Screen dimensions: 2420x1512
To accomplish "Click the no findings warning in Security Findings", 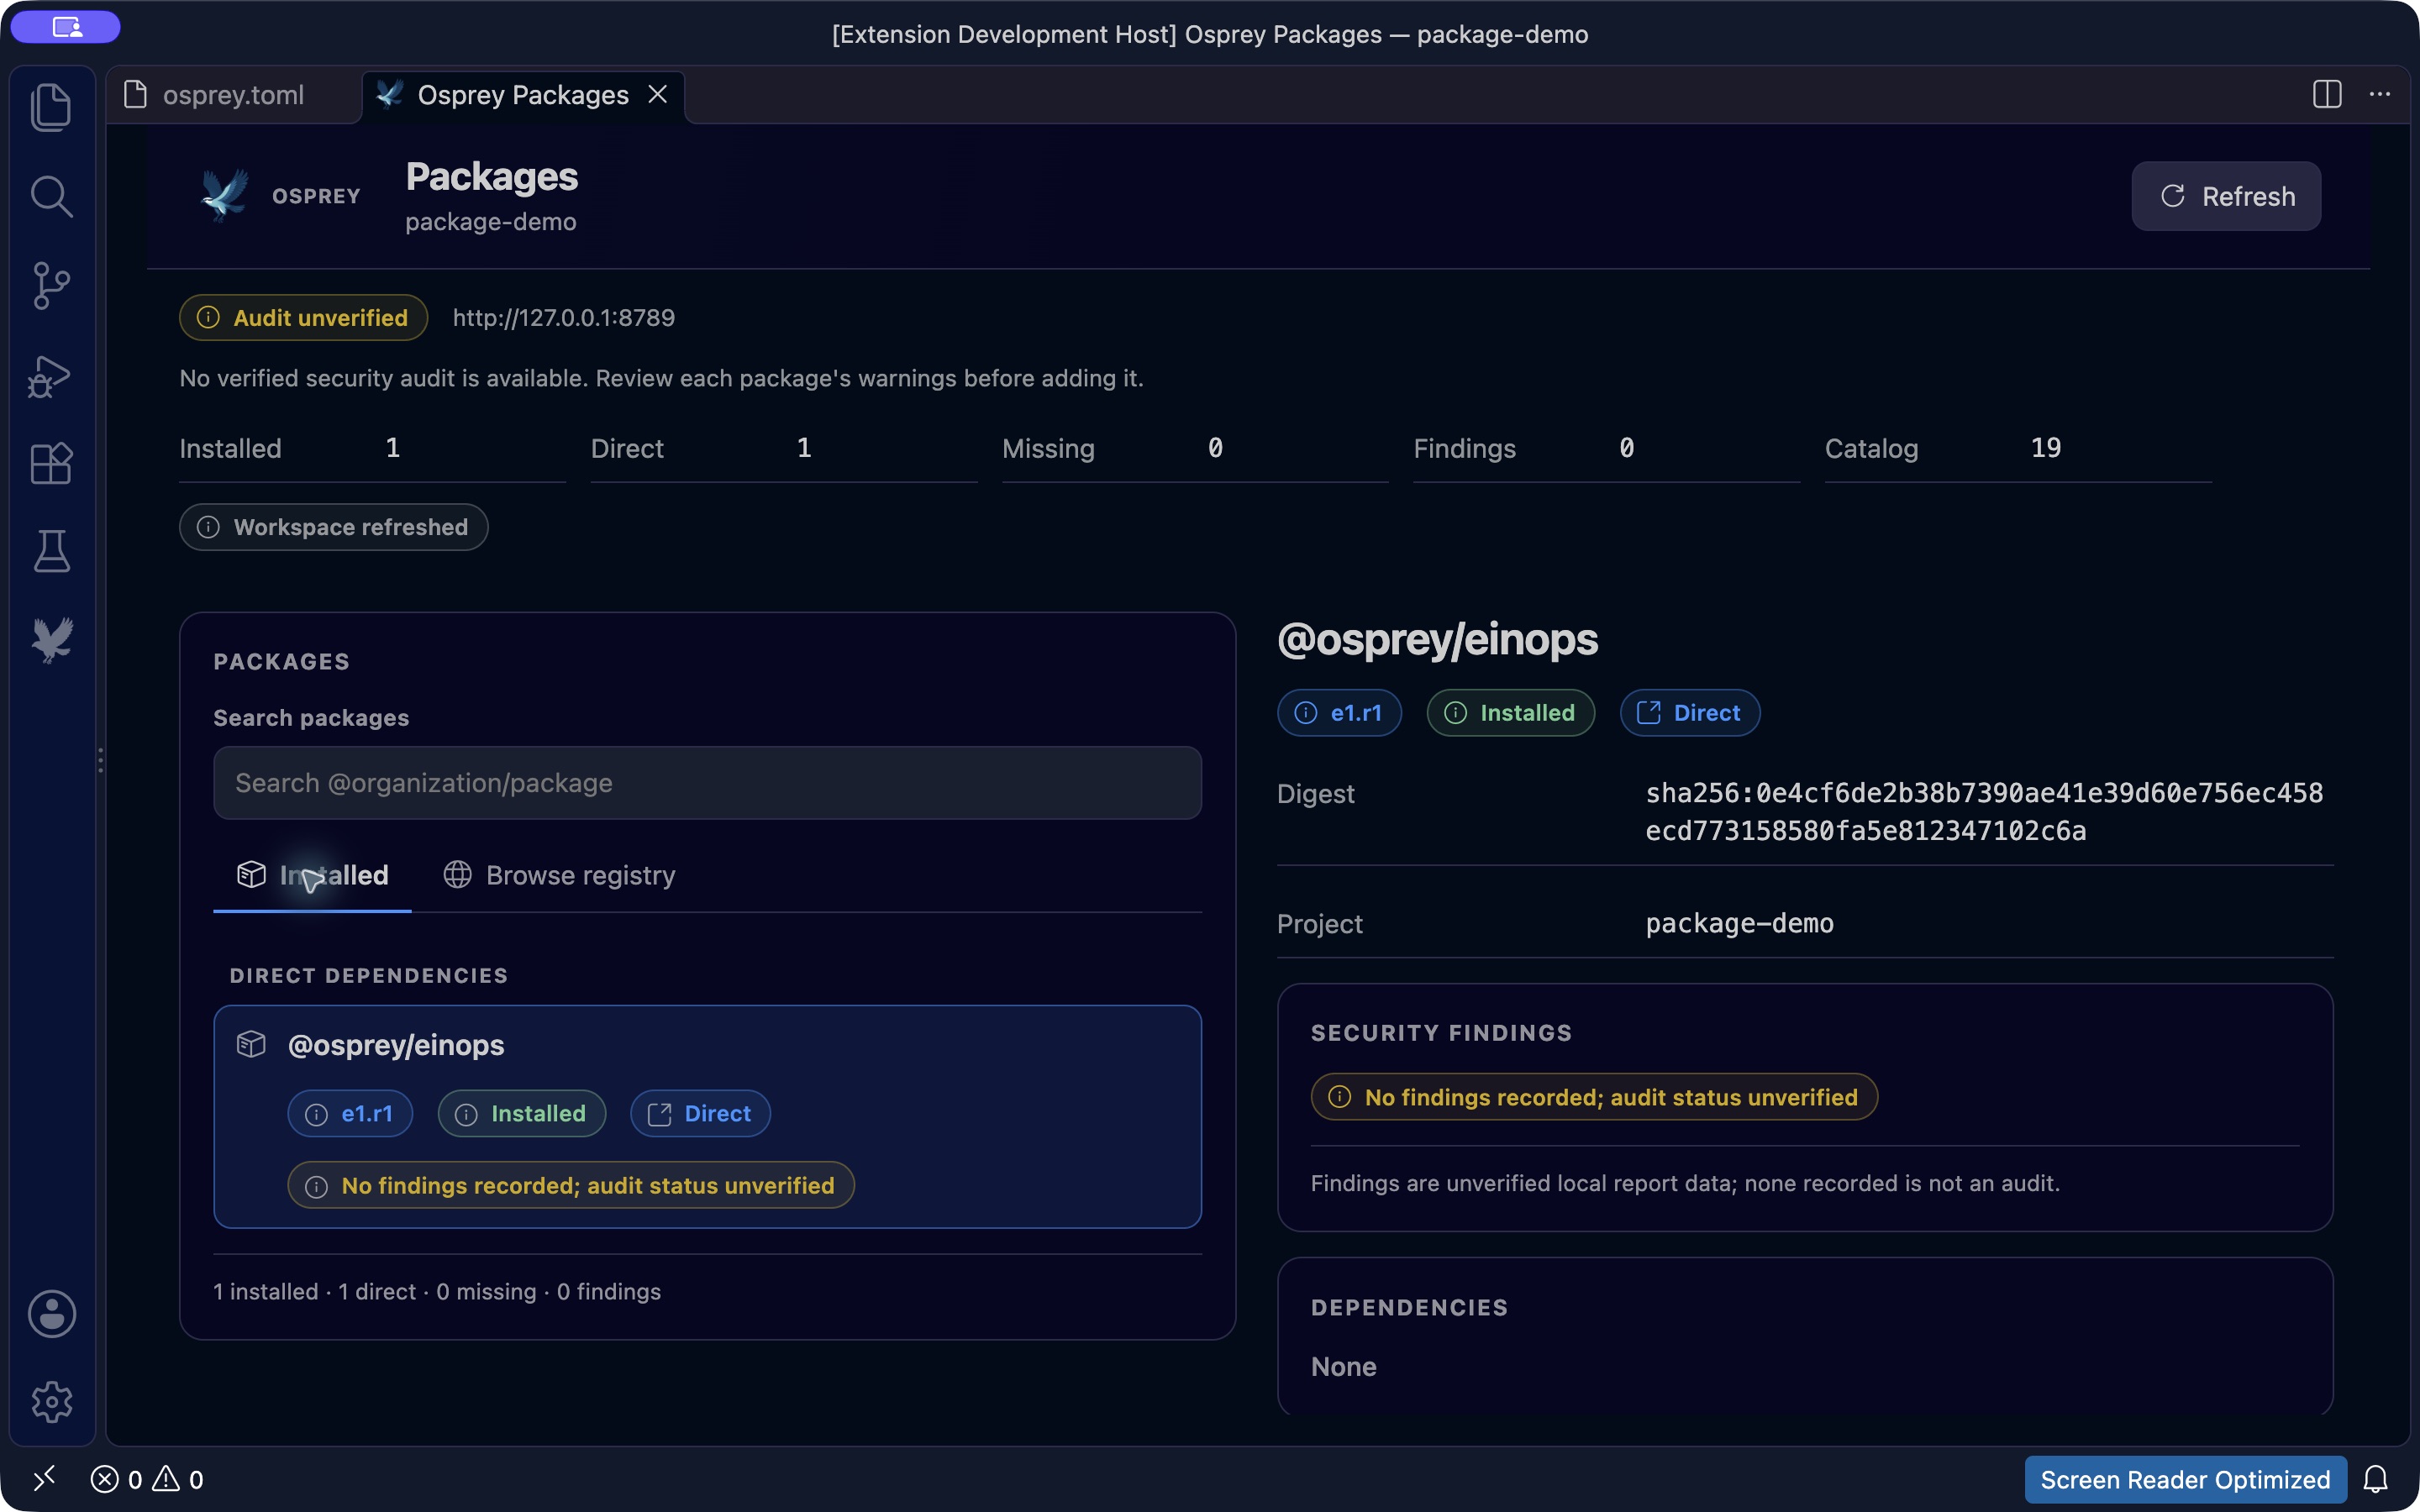I will [1594, 1097].
